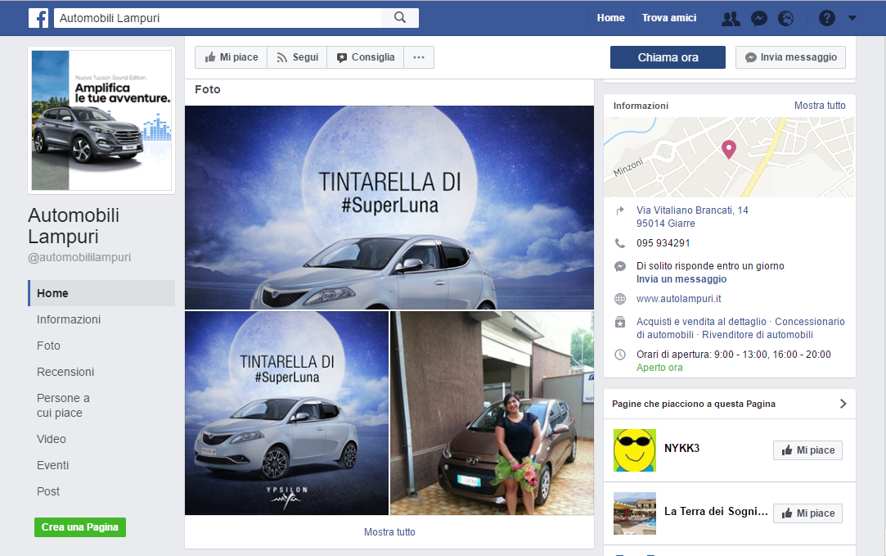Click the globe icon beside website
The height and width of the screenshot is (556, 886).
(620, 299)
